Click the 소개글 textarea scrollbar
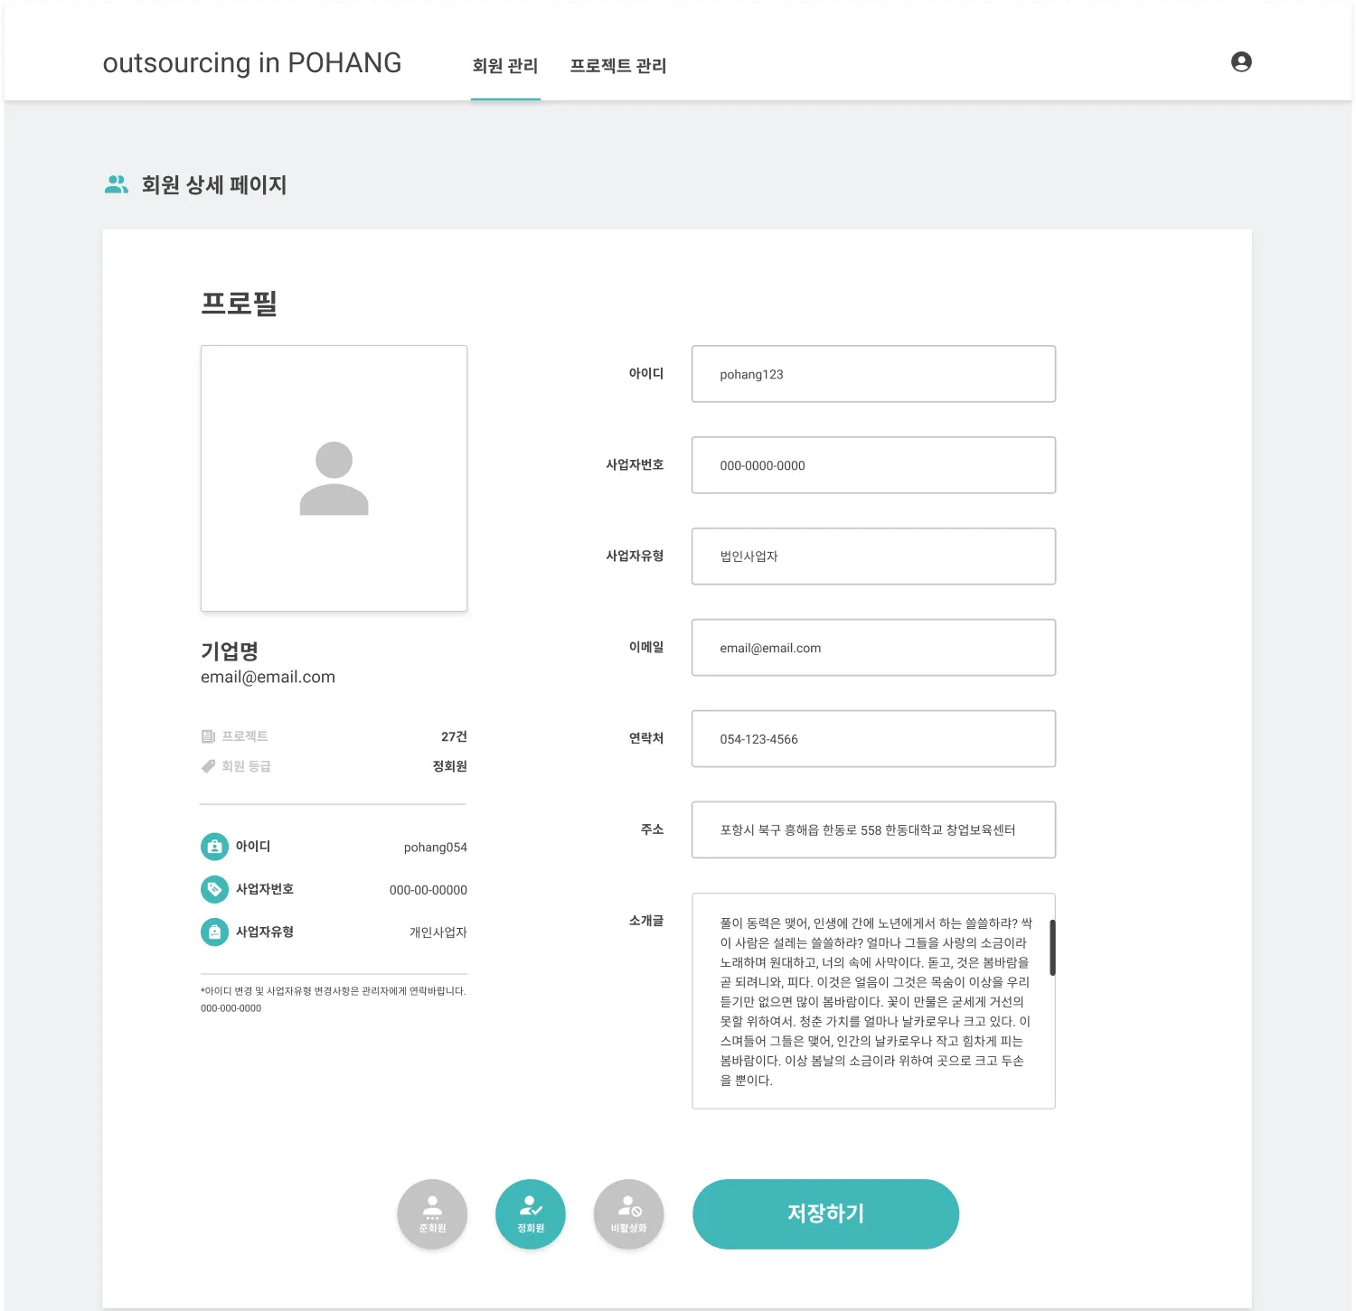1356x1311 pixels. click(1052, 948)
